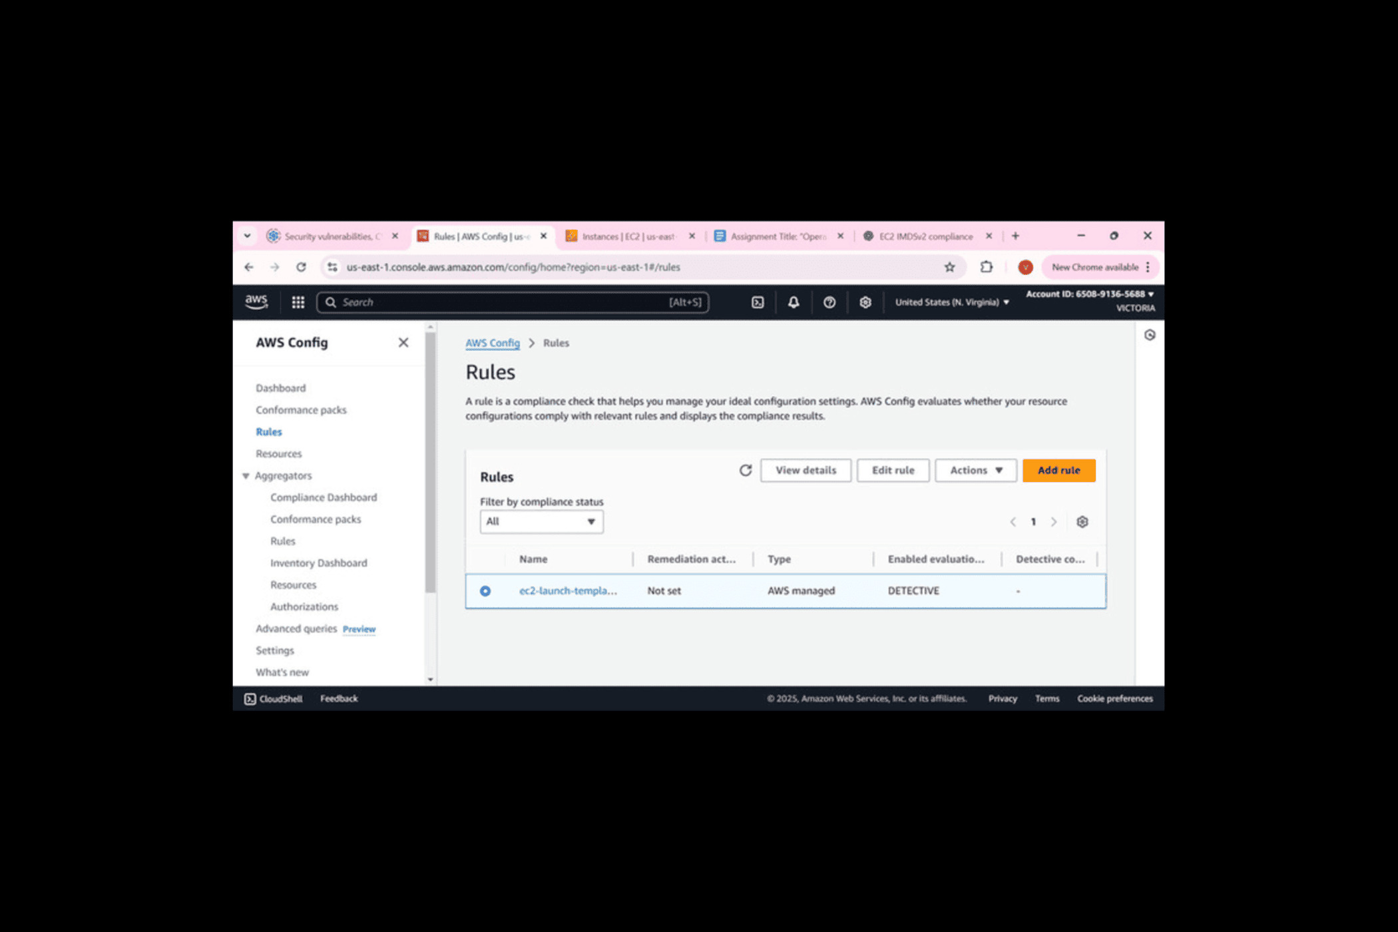Open the notifications bell
The height and width of the screenshot is (932, 1398).
794,302
